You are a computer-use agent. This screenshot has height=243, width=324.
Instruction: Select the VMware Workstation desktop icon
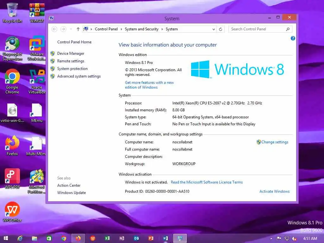tap(37, 48)
